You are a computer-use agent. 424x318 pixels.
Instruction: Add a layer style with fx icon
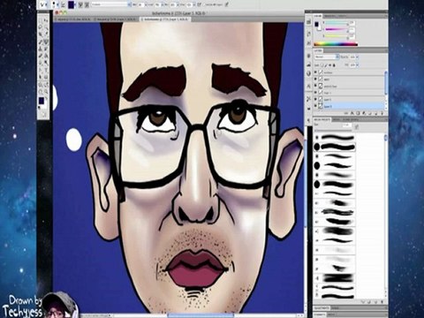352,113
